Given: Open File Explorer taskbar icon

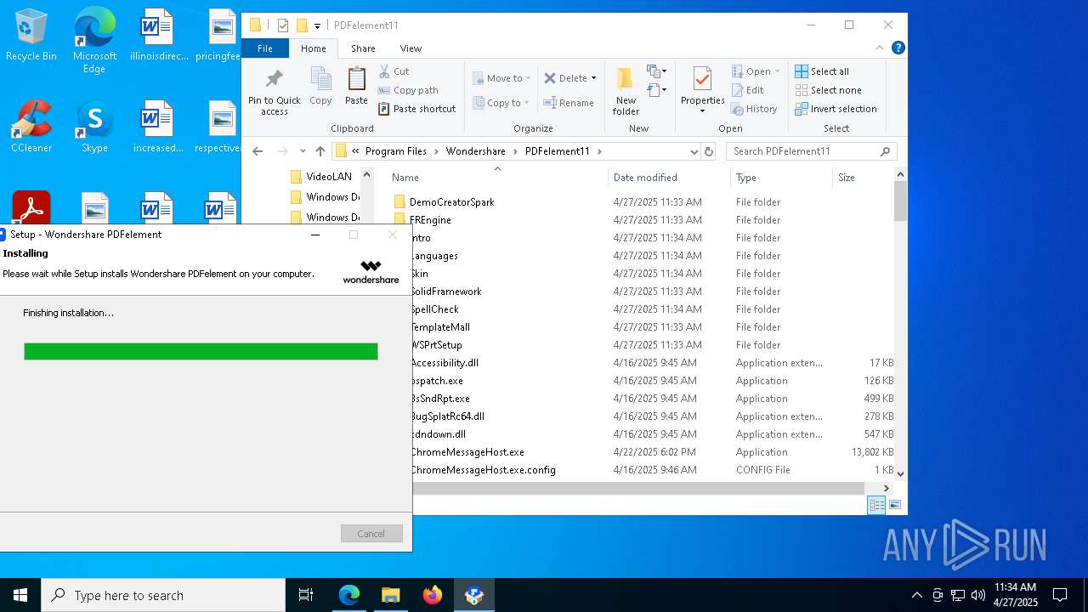Looking at the screenshot, I should tap(390, 595).
